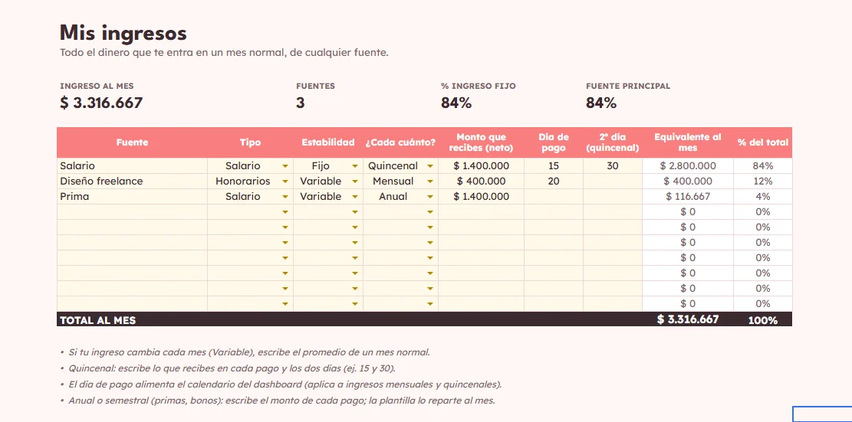Open the Honorarios type dropdown arrow
852x422 pixels.
tap(285, 182)
